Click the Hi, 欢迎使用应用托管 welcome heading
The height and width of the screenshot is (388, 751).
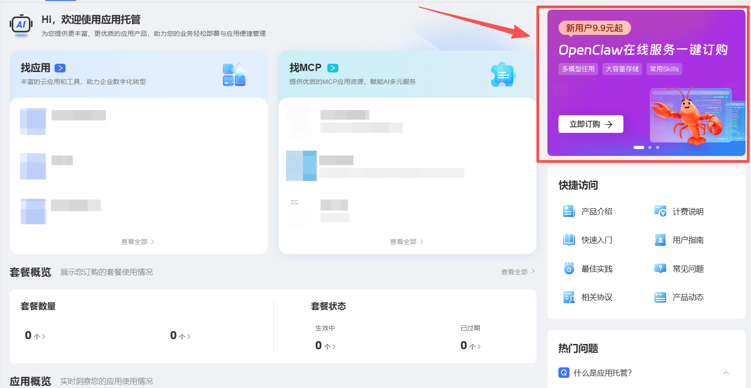(91, 19)
